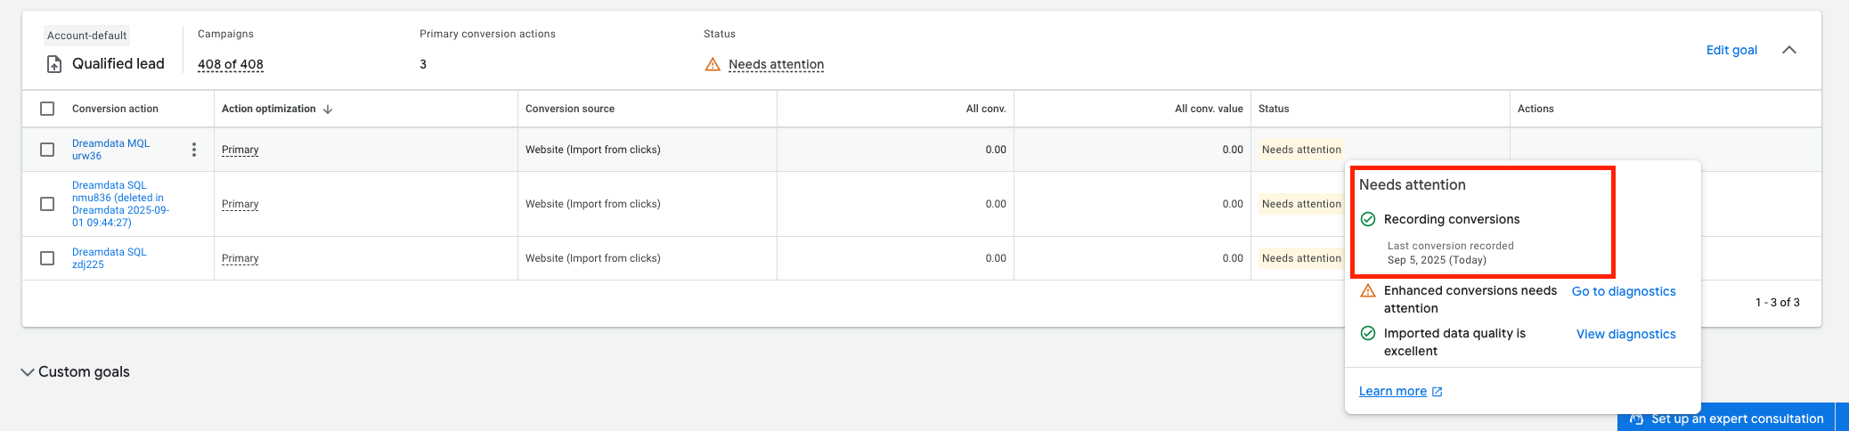1849x431 pixels.
Task: Collapse the Qualified lead goal section chevron
Action: tap(1788, 50)
